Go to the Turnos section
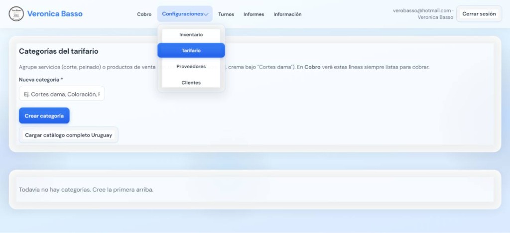 [226, 14]
